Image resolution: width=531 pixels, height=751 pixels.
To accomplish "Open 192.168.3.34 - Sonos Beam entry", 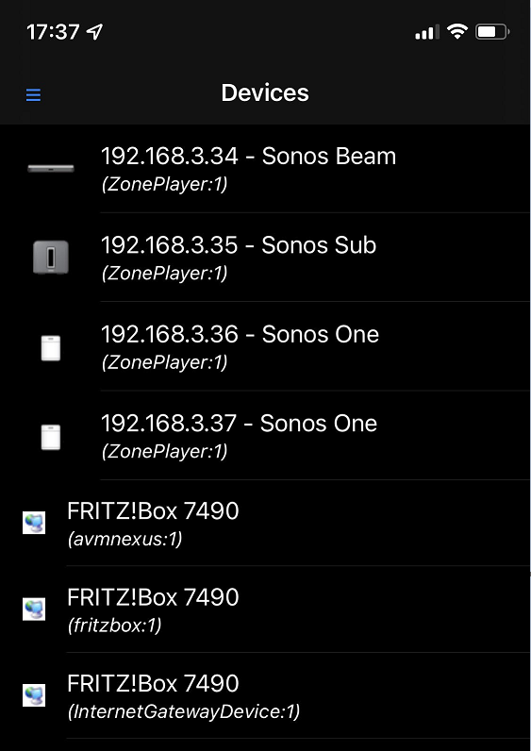I will pyautogui.click(x=265, y=169).
